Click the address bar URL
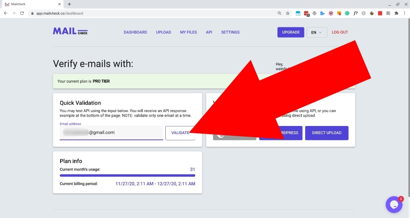Viewport: 410px width, 218px height. tap(60, 13)
